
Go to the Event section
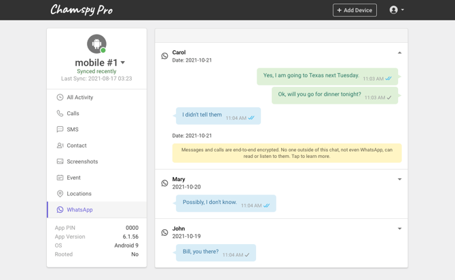[x=73, y=178]
